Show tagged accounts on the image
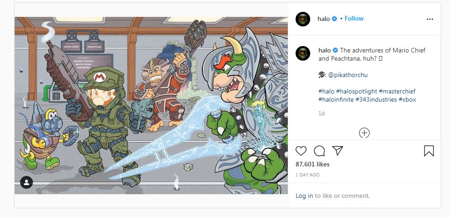Image resolution: width=450 pixels, height=217 pixels. click(26, 182)
